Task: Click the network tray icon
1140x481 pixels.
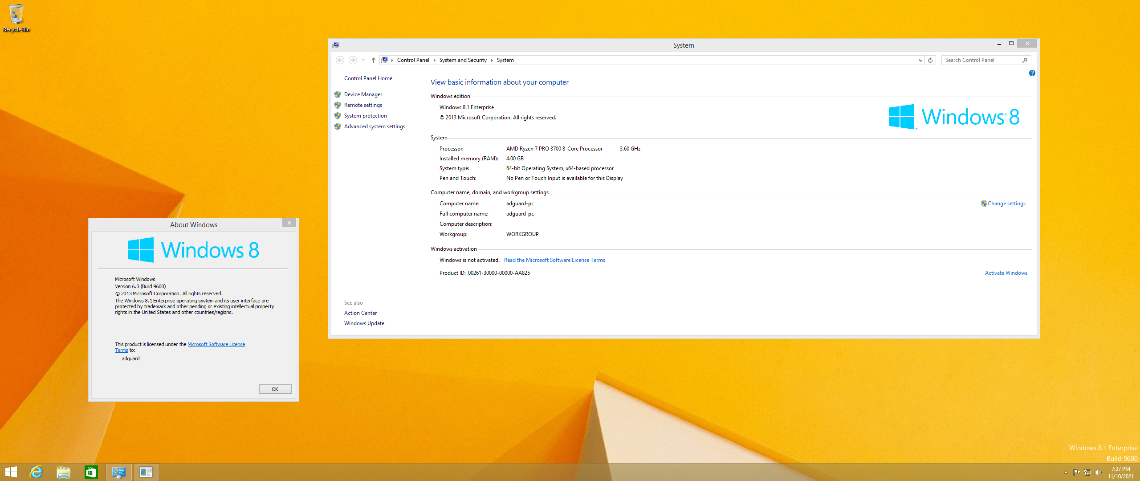Action: point(1087,473)
